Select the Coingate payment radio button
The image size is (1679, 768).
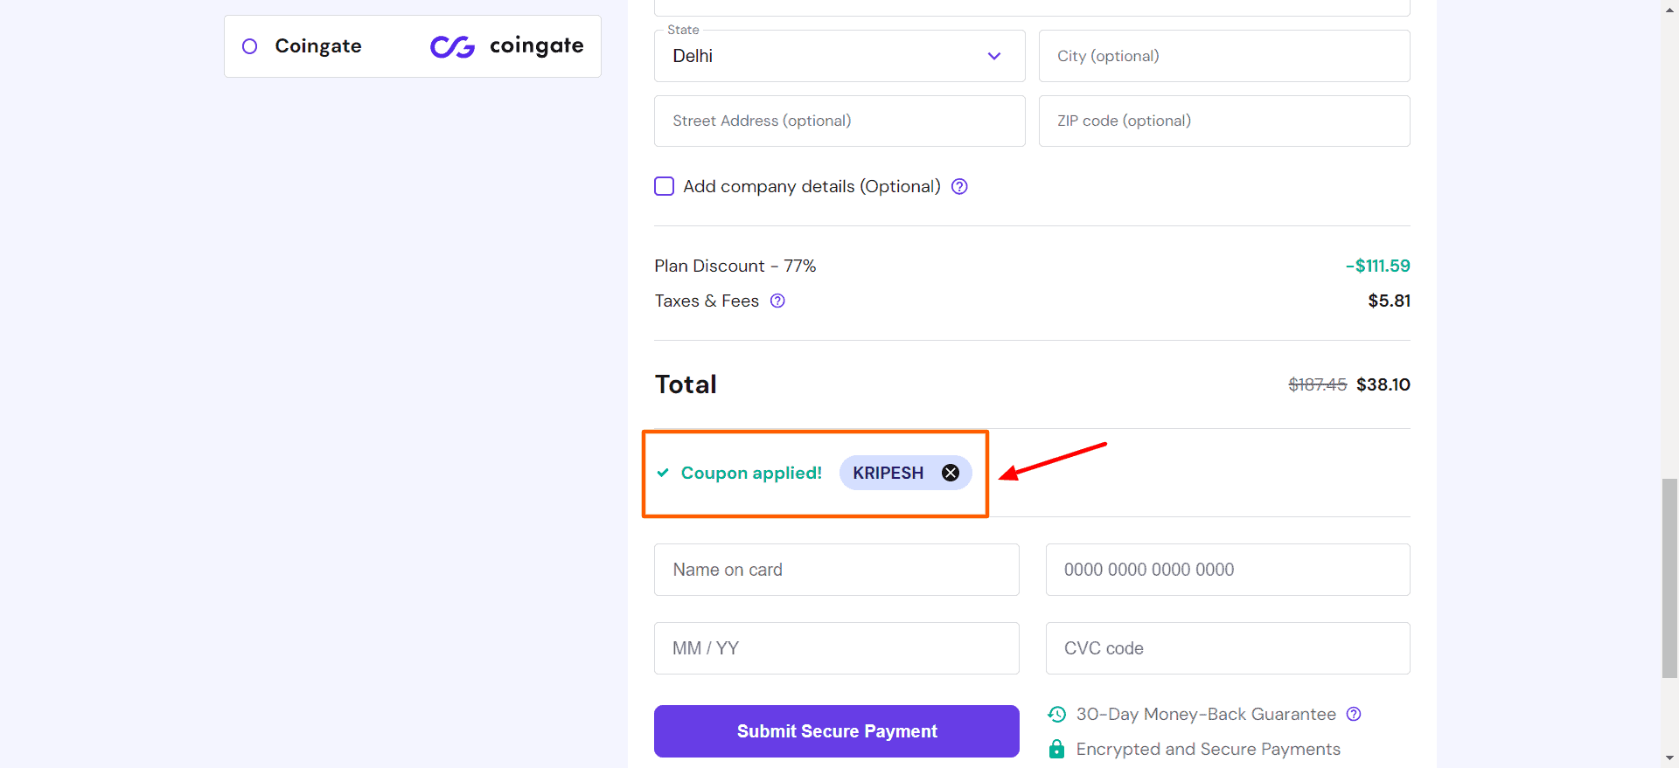click(x=249, y=46)
